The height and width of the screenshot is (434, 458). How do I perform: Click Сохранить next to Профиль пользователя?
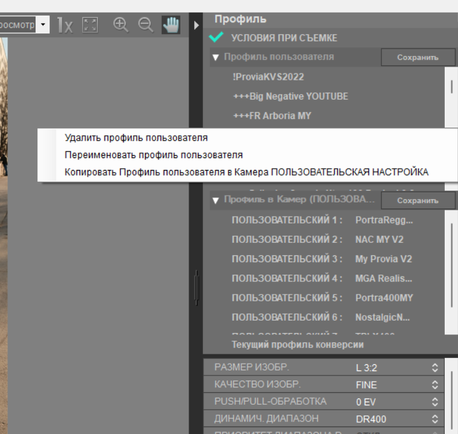(418, 57)
